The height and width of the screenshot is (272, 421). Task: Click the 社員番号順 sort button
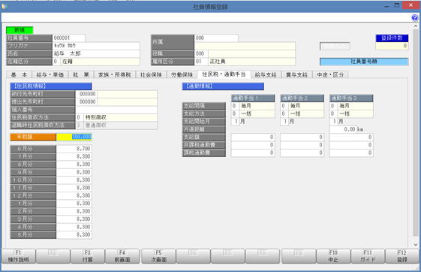point(364,62)
